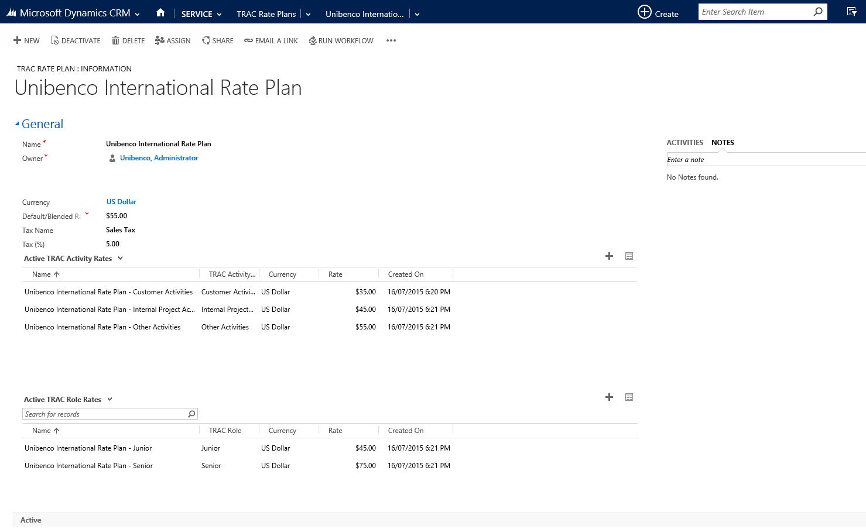Expand the Microsoft Dynamics CRM dropdown arrow
The height and width of the screenshot is (529, 866).
(x=138, y=14)
